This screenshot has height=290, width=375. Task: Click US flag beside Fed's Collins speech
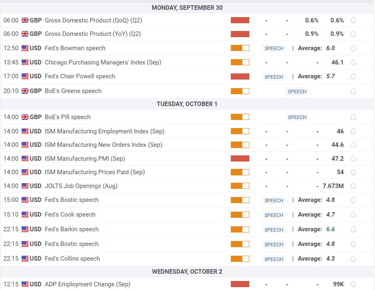tap(25, 259)
